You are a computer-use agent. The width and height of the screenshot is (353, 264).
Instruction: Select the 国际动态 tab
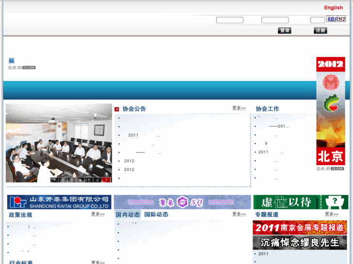(x=156, y=215)
